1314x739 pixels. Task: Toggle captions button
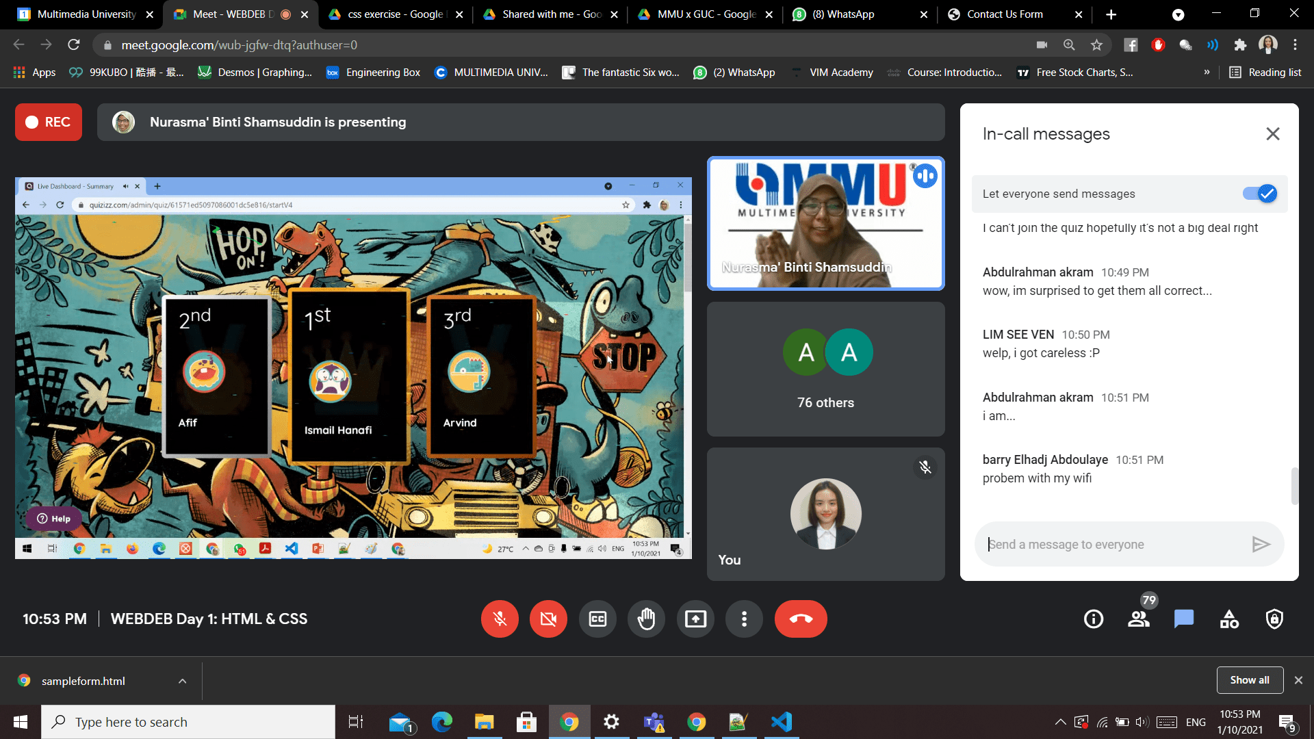click(x=597, y=619)
